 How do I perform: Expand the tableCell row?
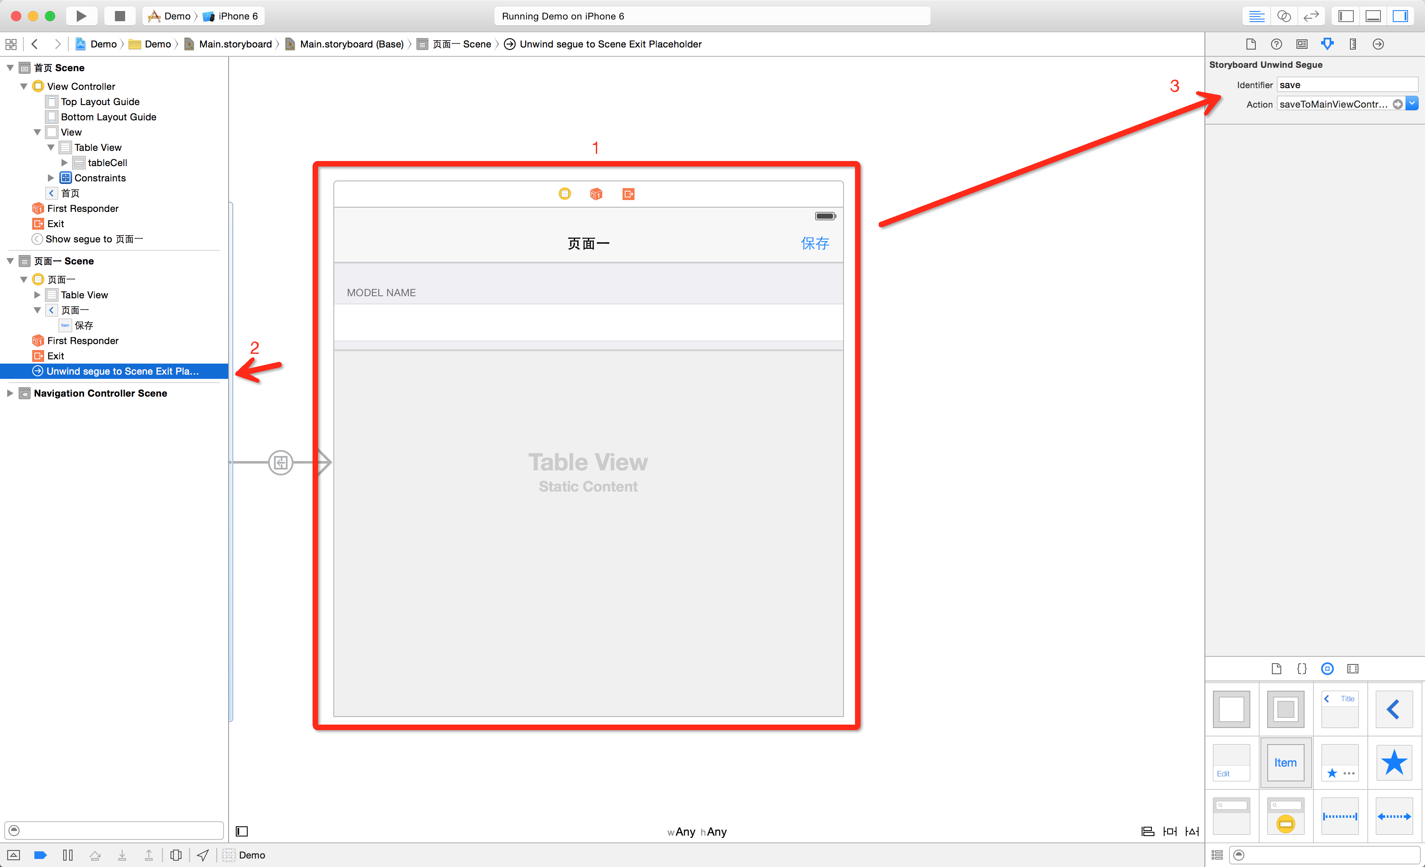65,162
